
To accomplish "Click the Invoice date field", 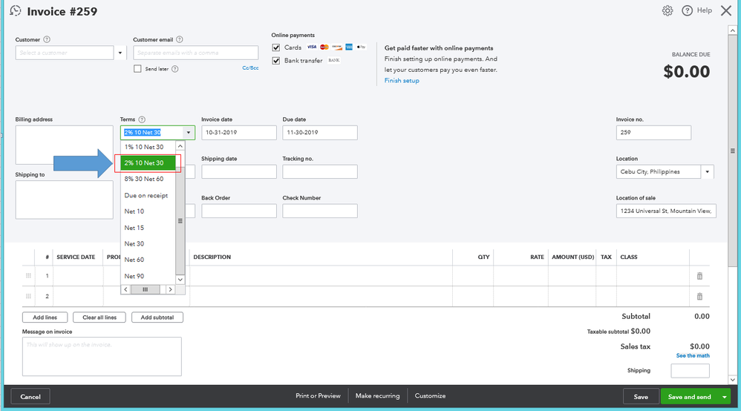I will point(238,133).
